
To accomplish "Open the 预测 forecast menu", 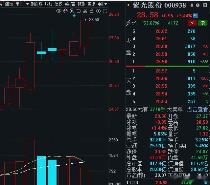I will click(81, 4).
